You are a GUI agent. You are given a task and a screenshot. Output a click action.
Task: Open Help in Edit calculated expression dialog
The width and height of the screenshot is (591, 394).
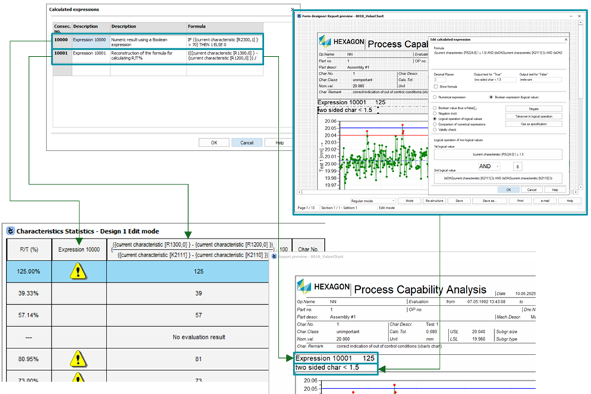tap(555, 189)
